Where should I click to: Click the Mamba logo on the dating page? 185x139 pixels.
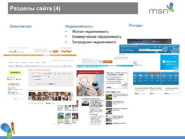click(66, 51)
